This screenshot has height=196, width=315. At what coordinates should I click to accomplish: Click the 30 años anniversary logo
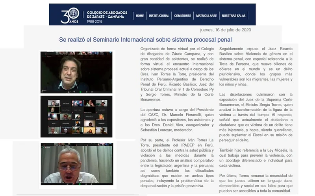coord(70,16)
